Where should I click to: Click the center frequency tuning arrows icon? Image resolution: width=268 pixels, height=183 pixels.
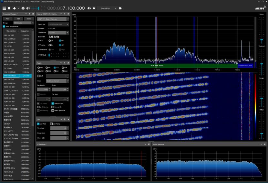point(89,8)
